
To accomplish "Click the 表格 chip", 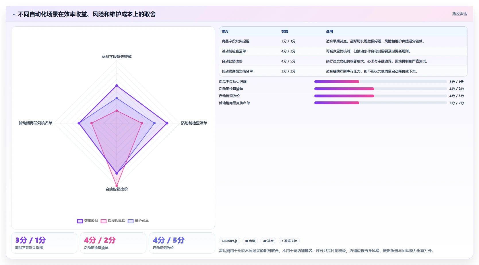I will click(x=250, y=241).
